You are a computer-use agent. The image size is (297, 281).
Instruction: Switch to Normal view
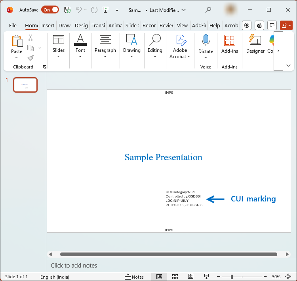[x=159, y=277]
